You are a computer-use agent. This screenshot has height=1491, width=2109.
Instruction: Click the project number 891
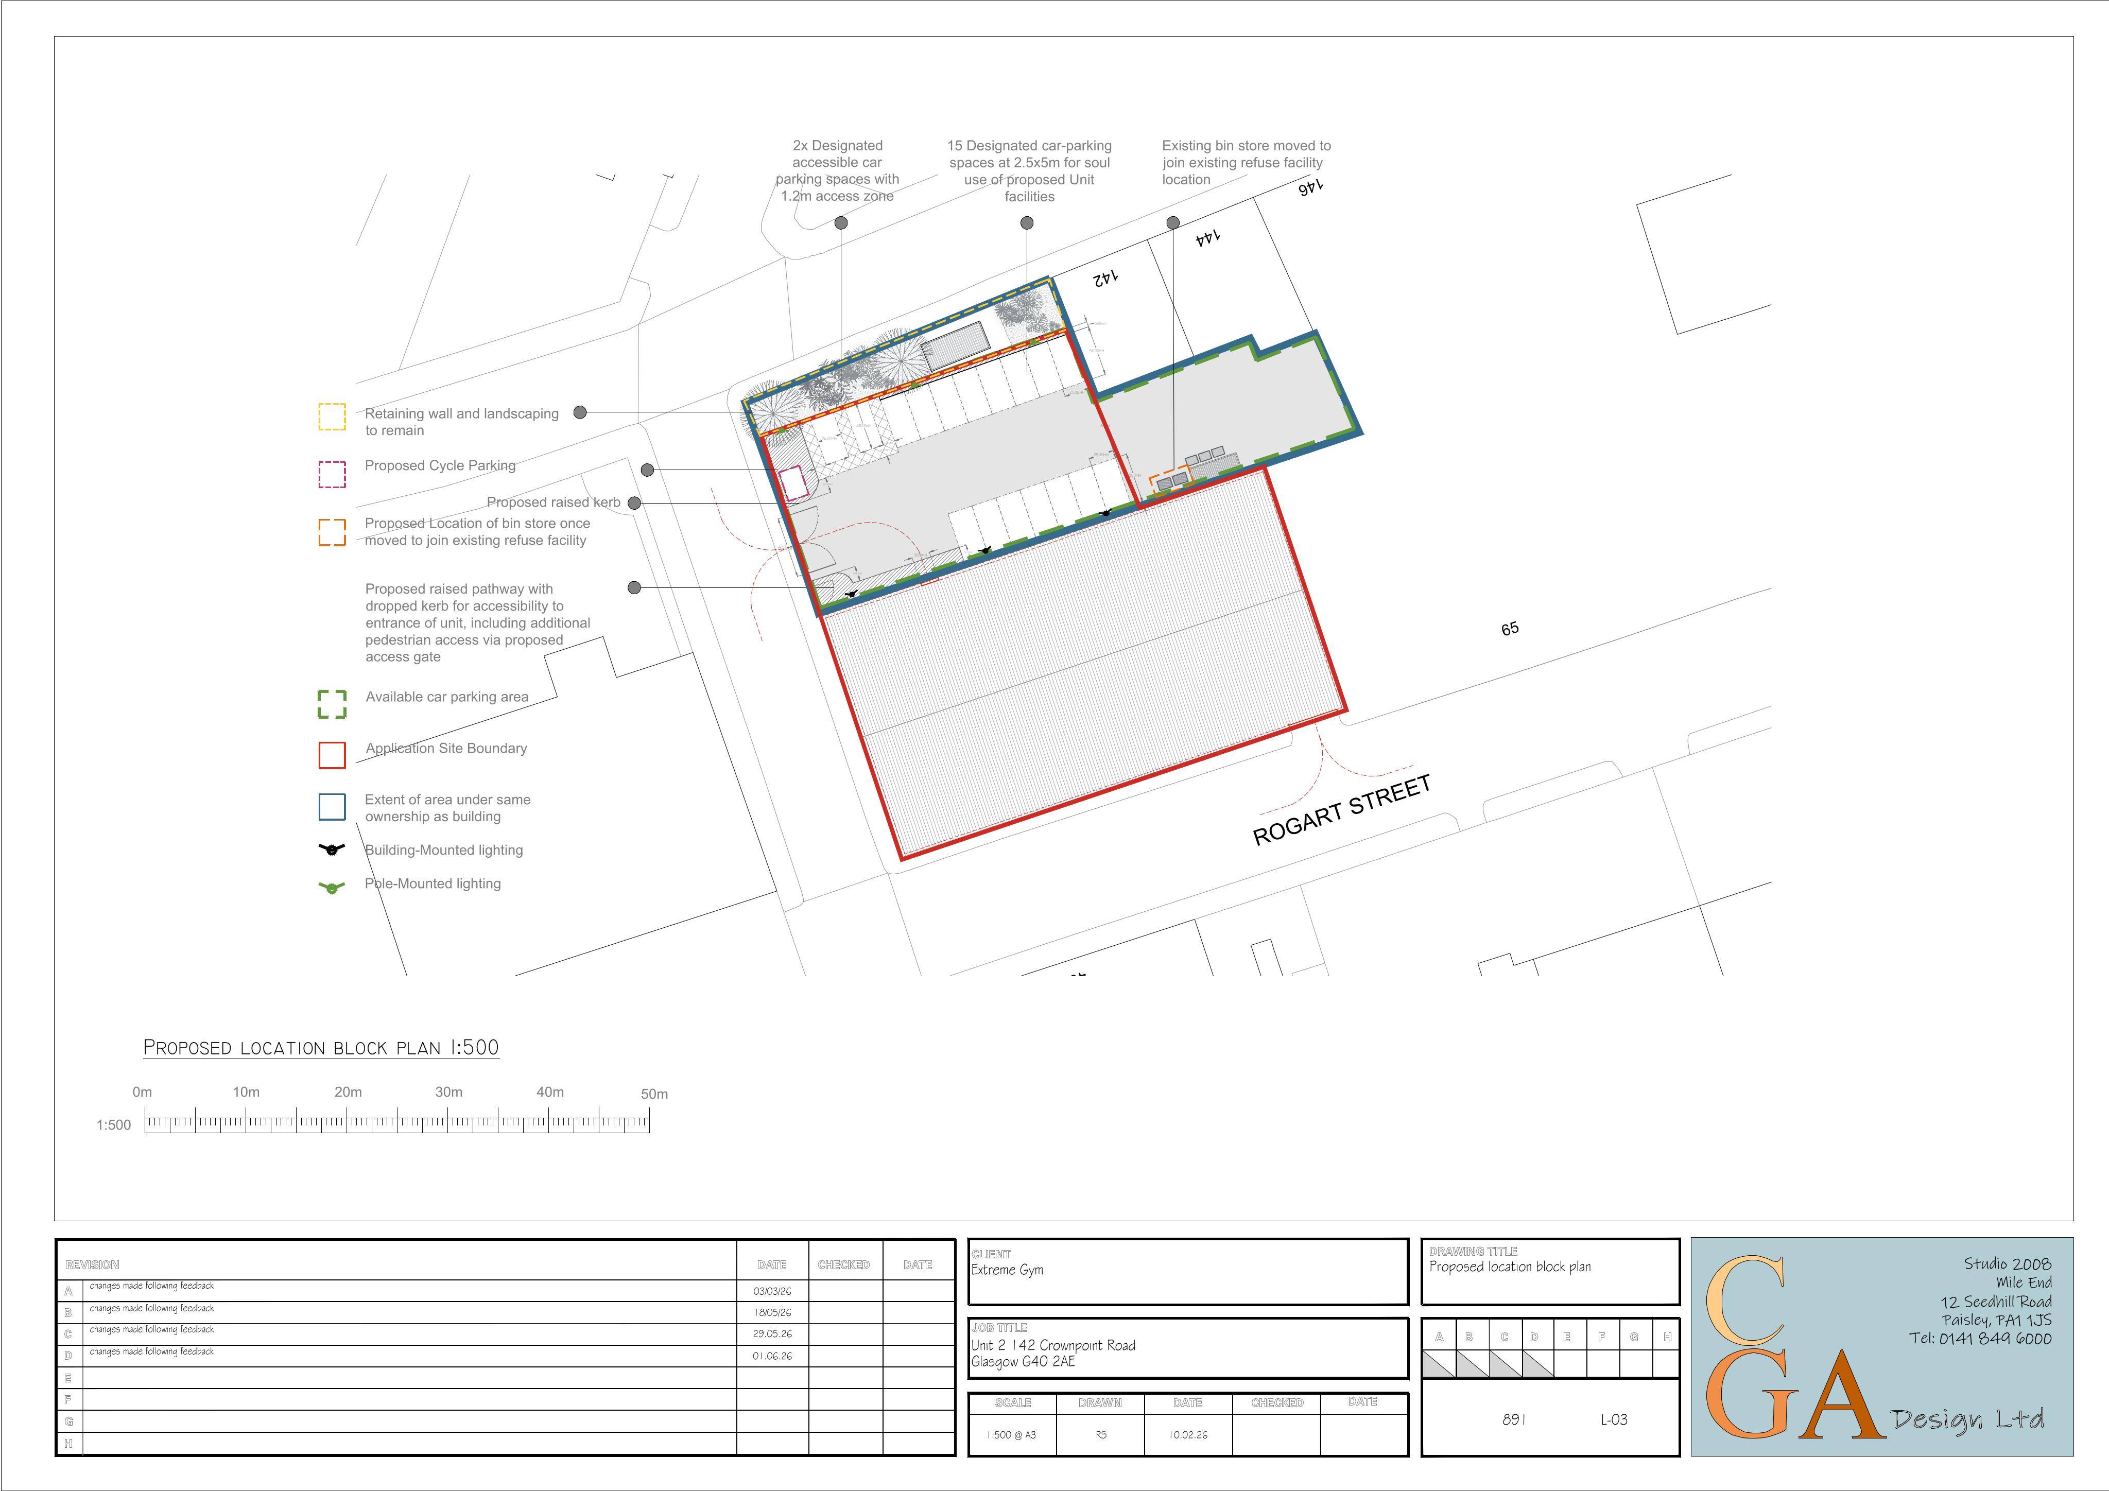(x=1514, y=1419)
